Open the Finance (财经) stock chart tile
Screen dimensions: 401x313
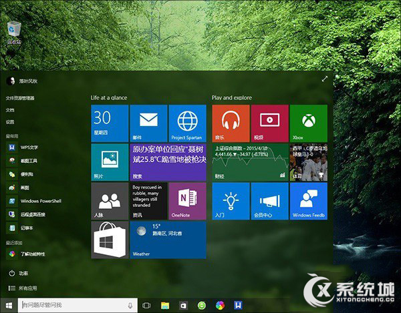pyautogui.click(x=250, y=162)
